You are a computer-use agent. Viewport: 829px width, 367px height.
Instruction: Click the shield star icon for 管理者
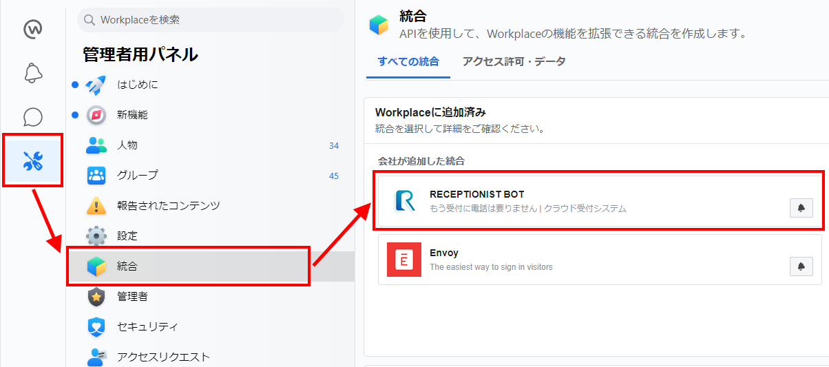[x=96, y=296]
